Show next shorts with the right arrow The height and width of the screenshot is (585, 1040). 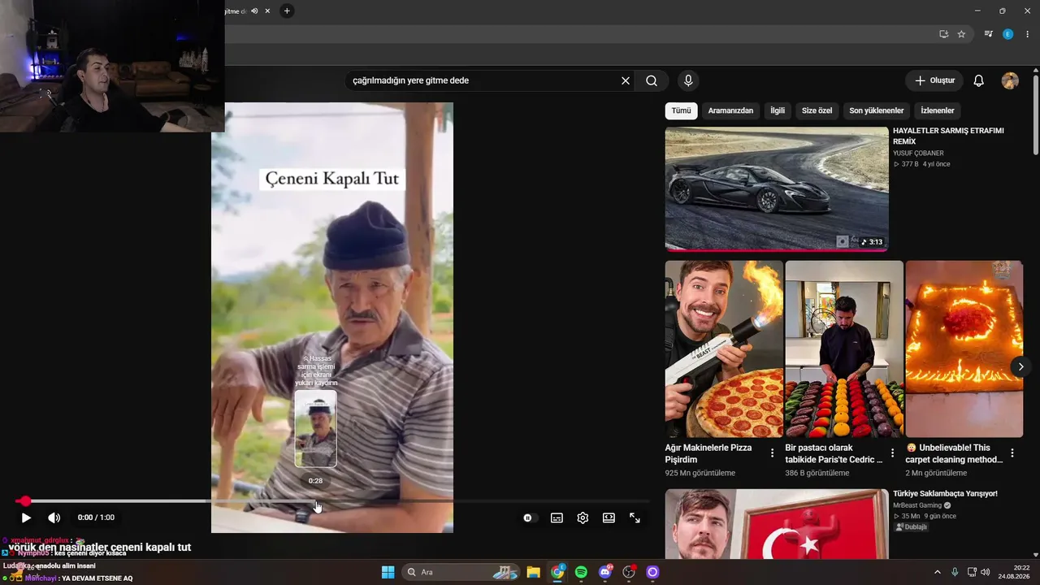1020,366
